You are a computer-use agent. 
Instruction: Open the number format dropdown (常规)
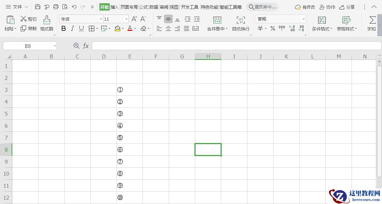point(304,19)
